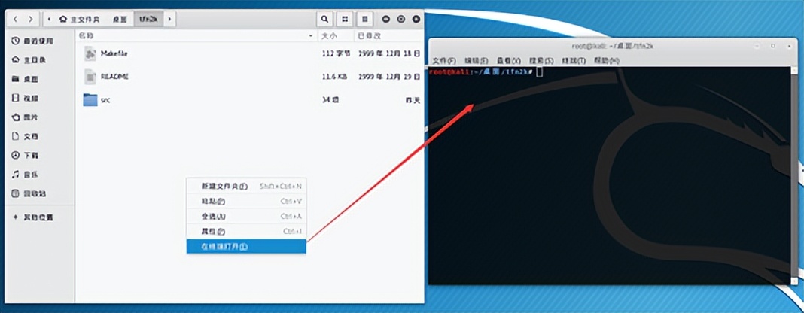The image size is (804, 313).
Task: Click the 11.6 KB size value
Action: coord(334,76)
